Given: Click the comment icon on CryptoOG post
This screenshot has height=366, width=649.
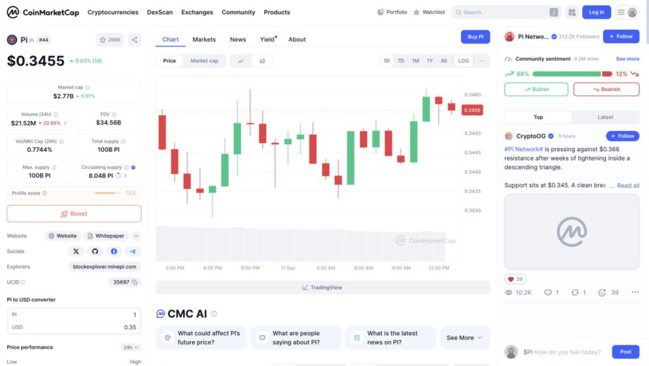Looking at the screenshot, I should [549, 293].
